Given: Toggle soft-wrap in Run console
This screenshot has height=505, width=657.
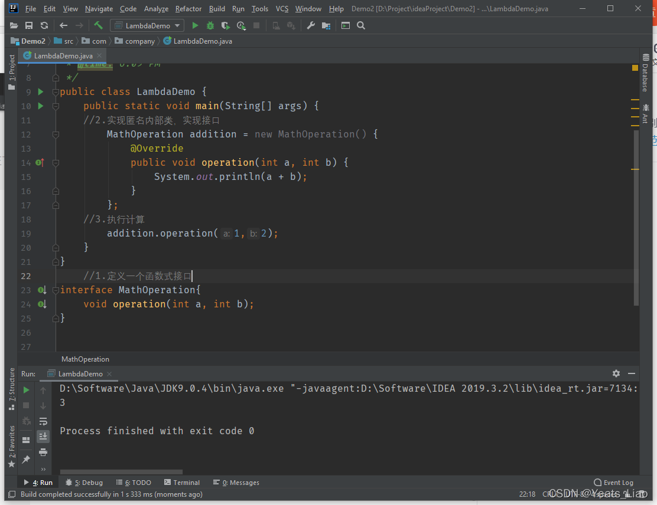Looking at the screenshot, I should pos(43,421).
